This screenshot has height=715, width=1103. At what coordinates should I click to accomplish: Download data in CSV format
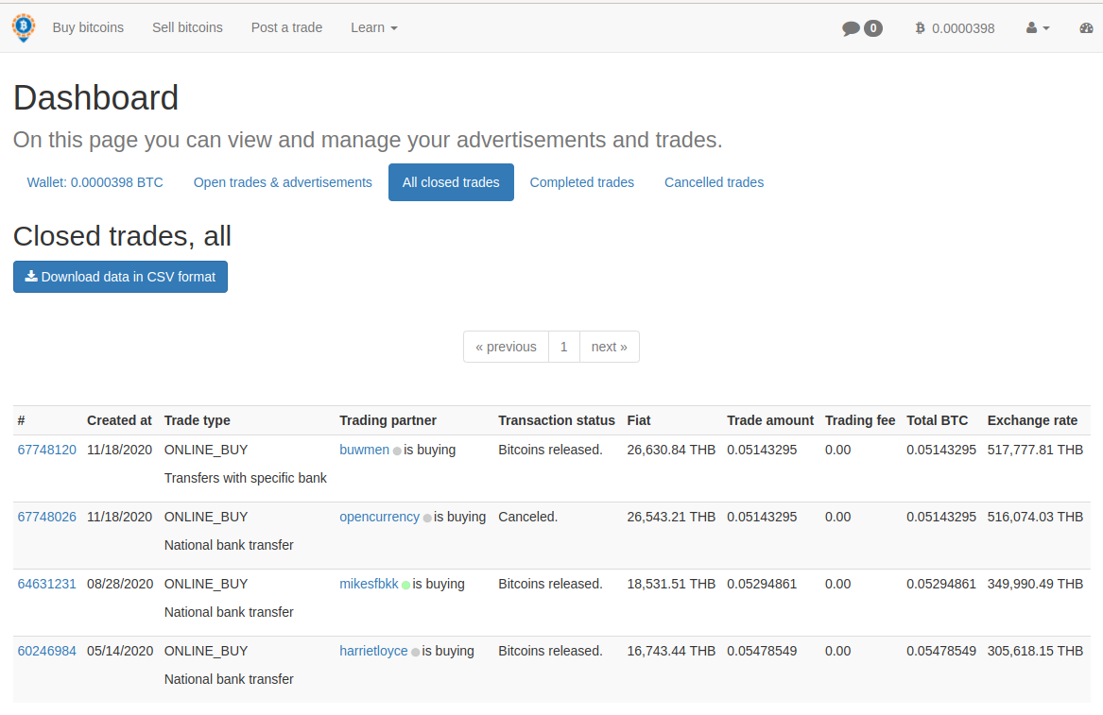pos(120,277)
